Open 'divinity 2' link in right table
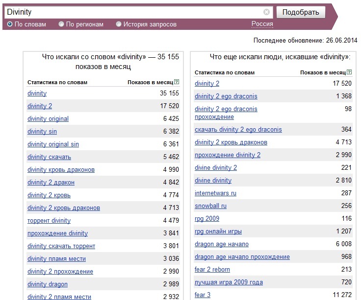 pyautogui.click(x=207, y=83)
